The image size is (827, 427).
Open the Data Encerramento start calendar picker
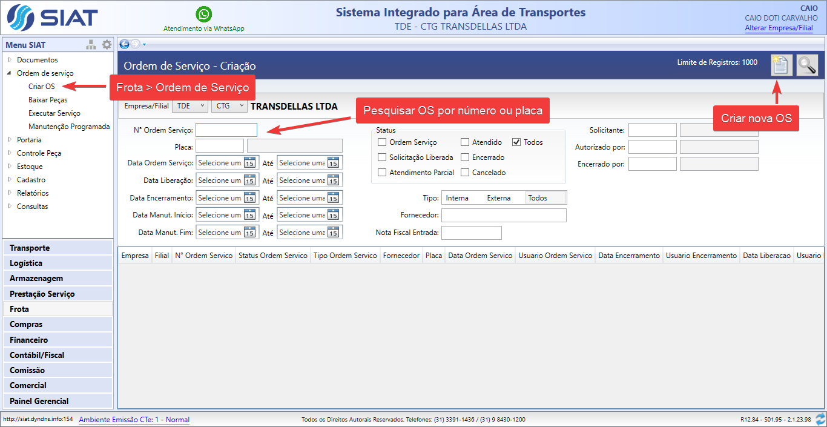(x=249, y=198)
